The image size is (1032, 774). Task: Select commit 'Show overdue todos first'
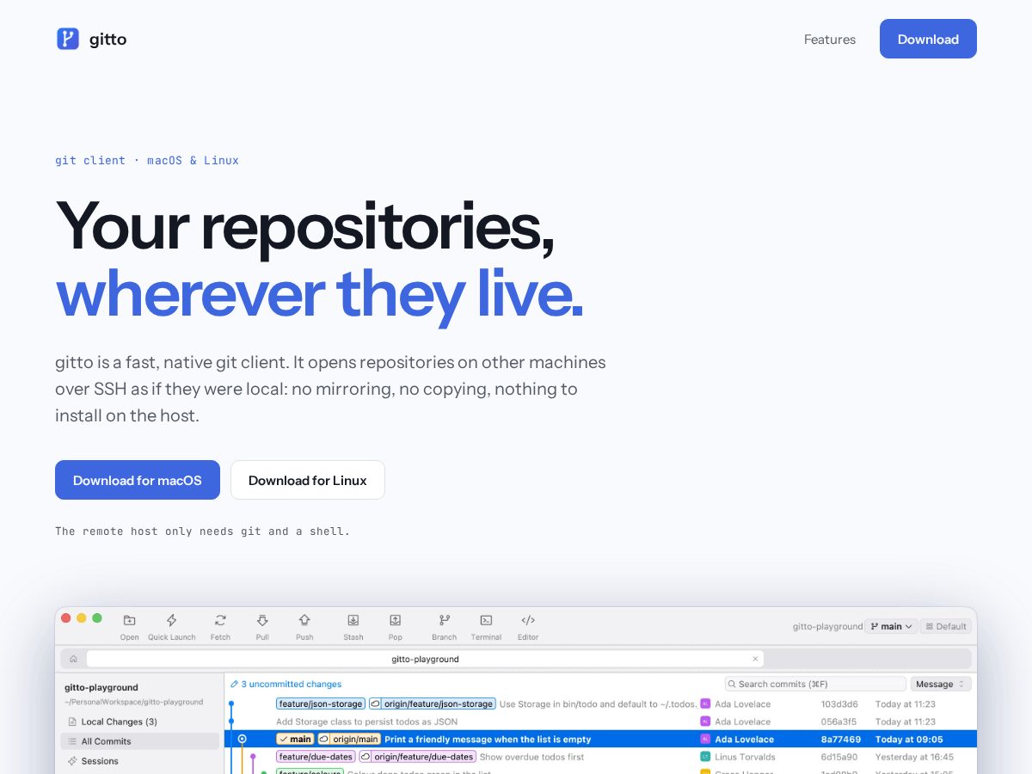pos(531,757)
